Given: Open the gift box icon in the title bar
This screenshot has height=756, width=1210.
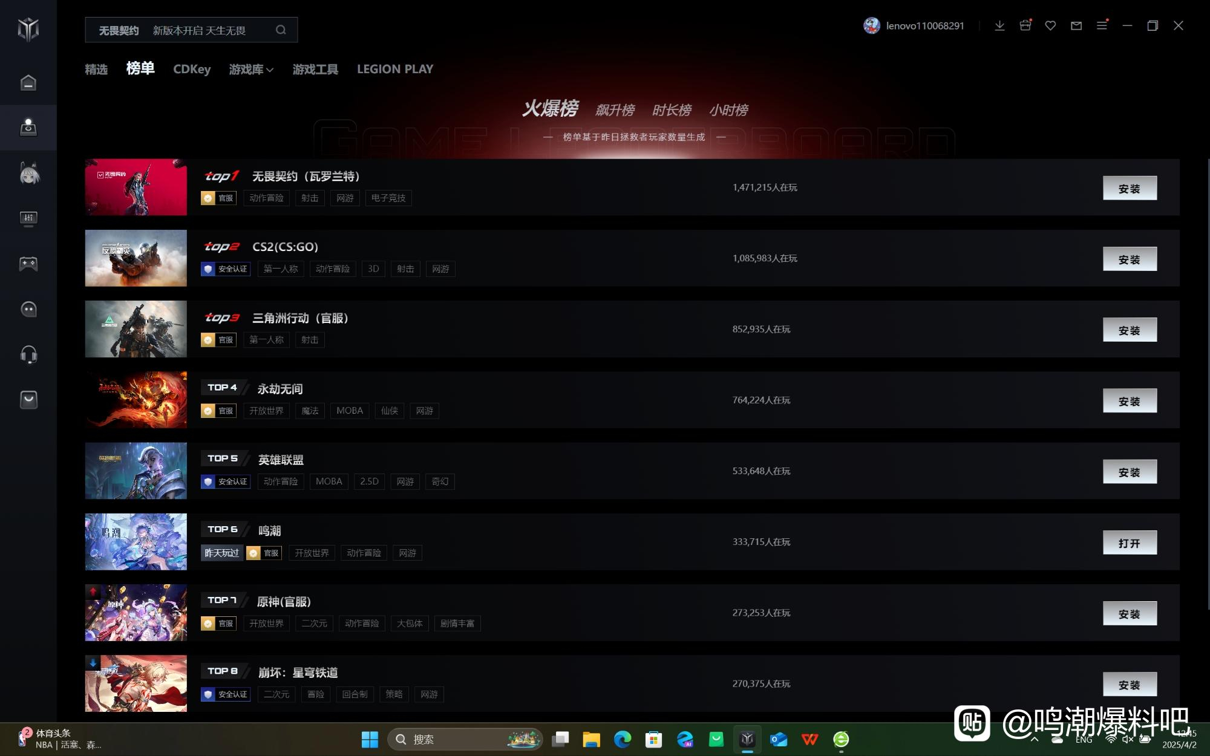Looking at the screenshot, I should coord(1025,25).
